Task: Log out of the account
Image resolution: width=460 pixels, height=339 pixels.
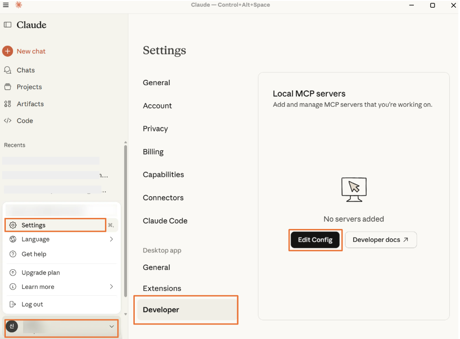Action: pos(32,304)
